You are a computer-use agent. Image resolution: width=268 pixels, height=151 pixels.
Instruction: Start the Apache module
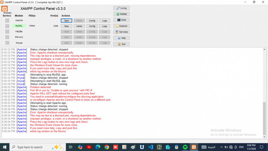66,21
